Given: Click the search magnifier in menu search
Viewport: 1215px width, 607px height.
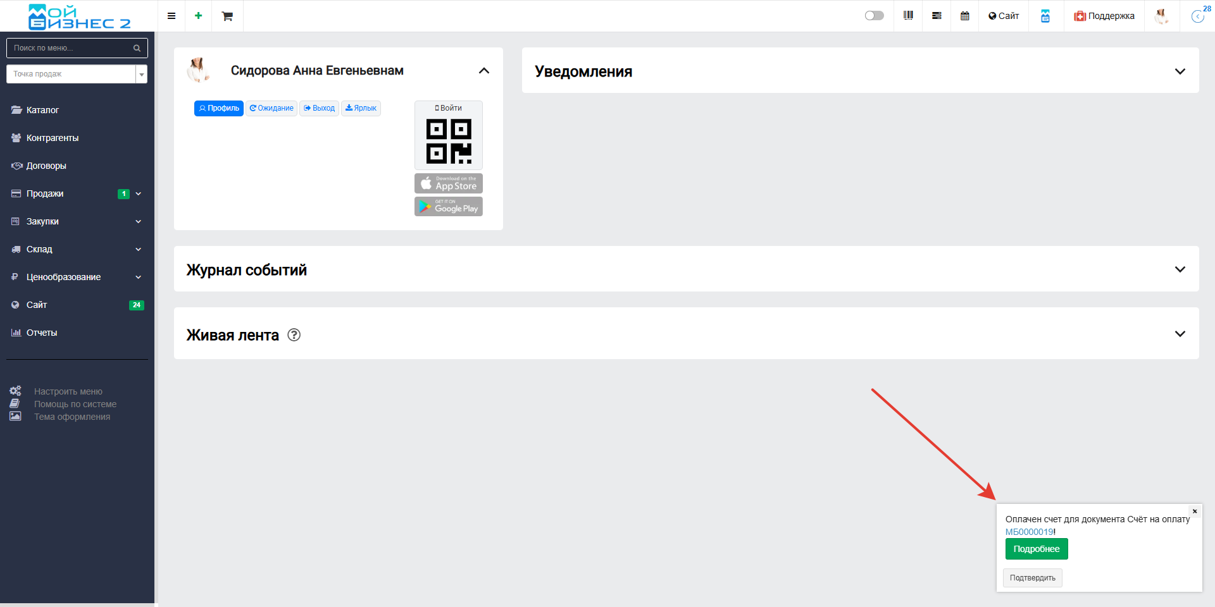Looking at the screenshot, I should point(137,48).
